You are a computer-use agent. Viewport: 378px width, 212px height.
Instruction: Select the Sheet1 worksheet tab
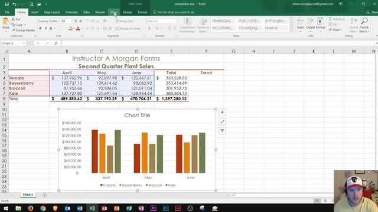pyautogui.click(x=28, y=195)
